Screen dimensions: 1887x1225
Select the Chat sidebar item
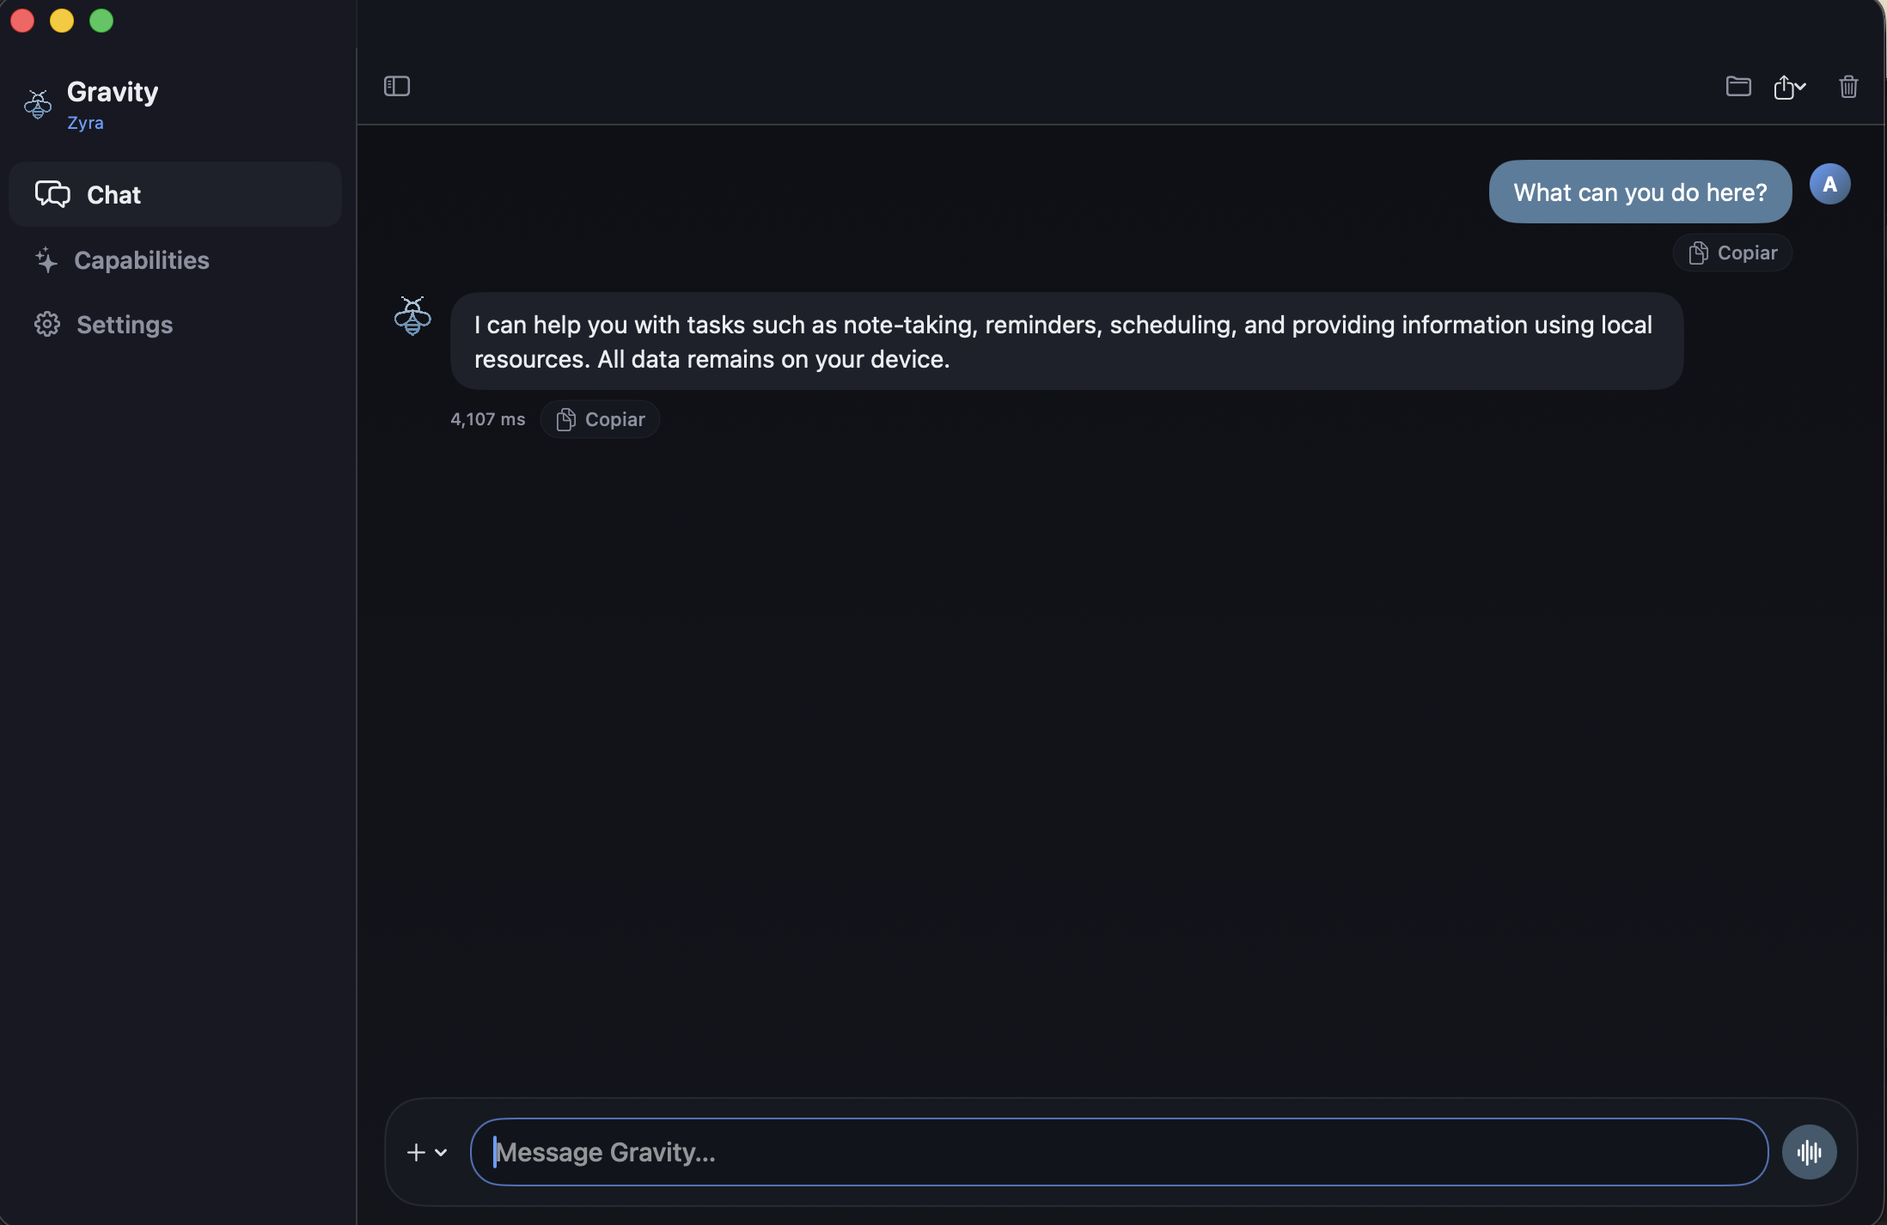pyautogui.click(x=175, y=194)
